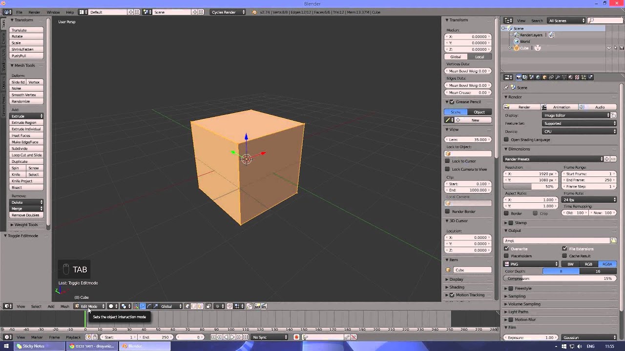Click the timeline auto-keyframe record button
This screenshot has width=625, height=351.
click(296, 337)
